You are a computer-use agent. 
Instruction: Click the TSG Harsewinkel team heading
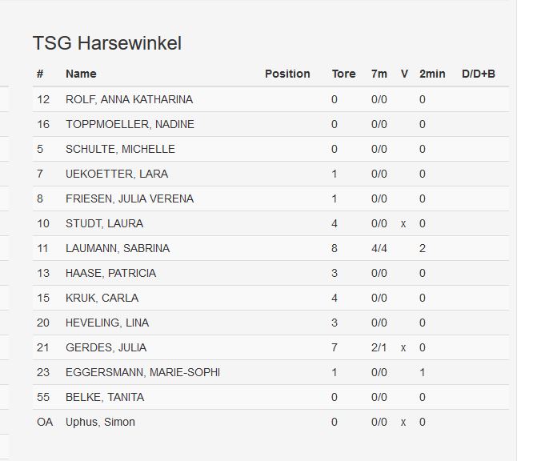point(107,43)
